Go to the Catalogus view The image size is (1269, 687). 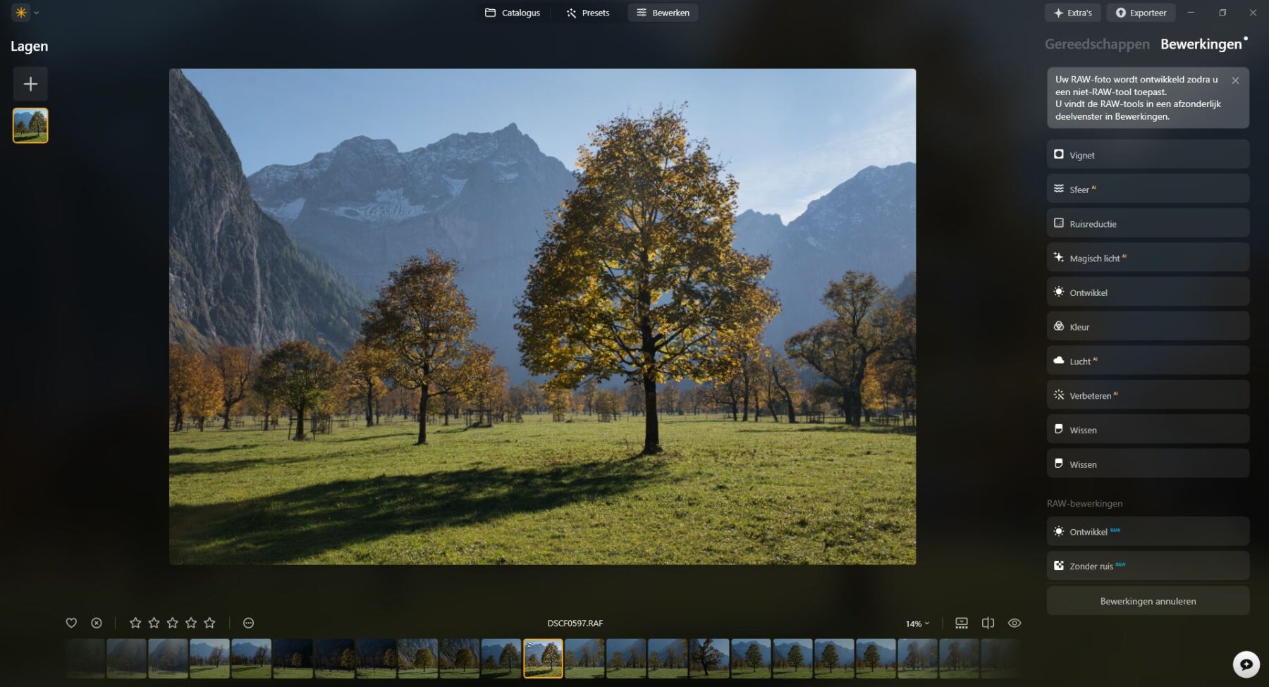coord(513,13)
